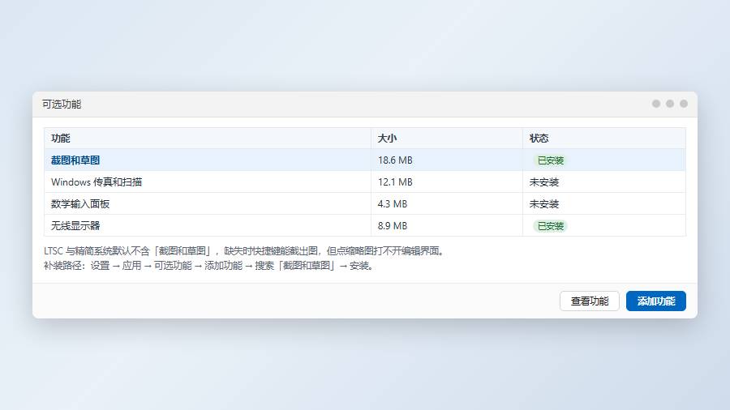The image size is (730, 410).
Task: Click the 可选功能 window title
Action: [x=62, y=105]
